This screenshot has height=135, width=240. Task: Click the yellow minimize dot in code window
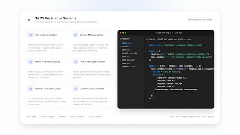(x=123, y=33)
